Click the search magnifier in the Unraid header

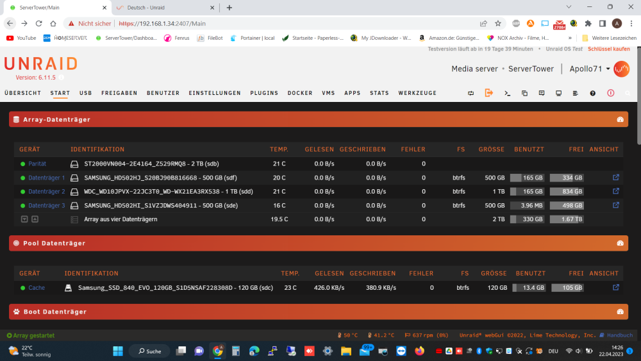[x=628, y=93]
